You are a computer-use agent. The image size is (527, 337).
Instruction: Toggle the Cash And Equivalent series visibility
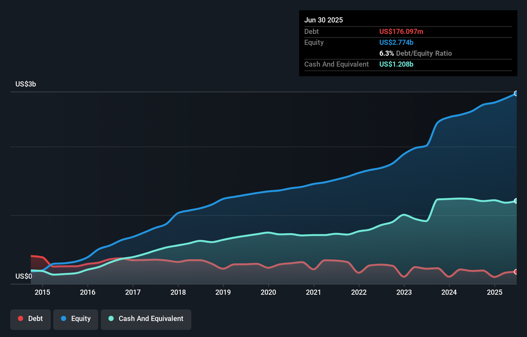tap(146, 319)
